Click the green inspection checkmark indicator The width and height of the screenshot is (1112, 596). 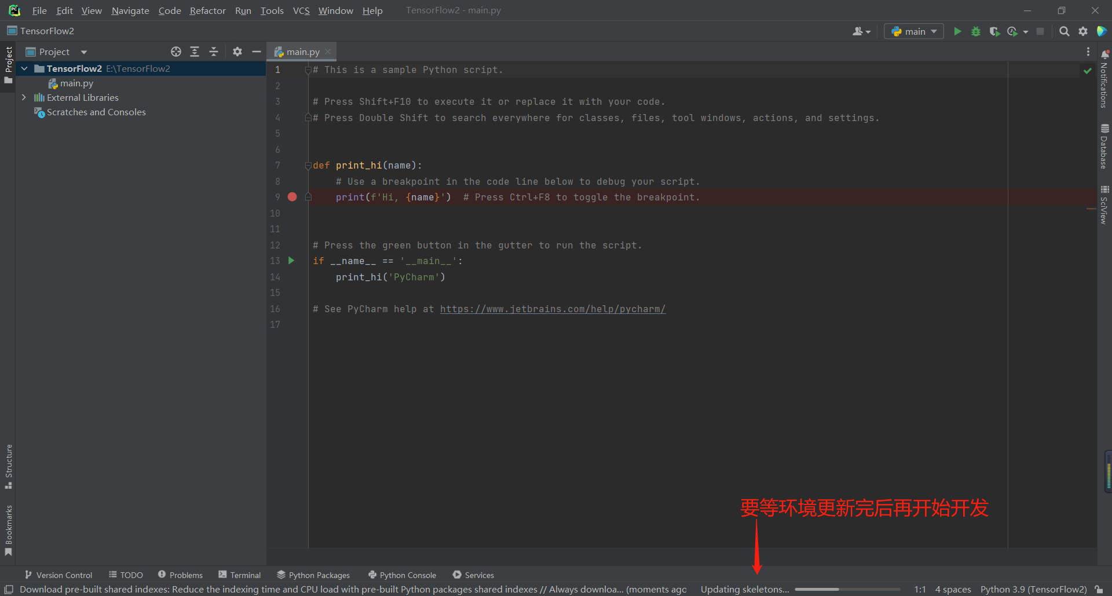1088,71
